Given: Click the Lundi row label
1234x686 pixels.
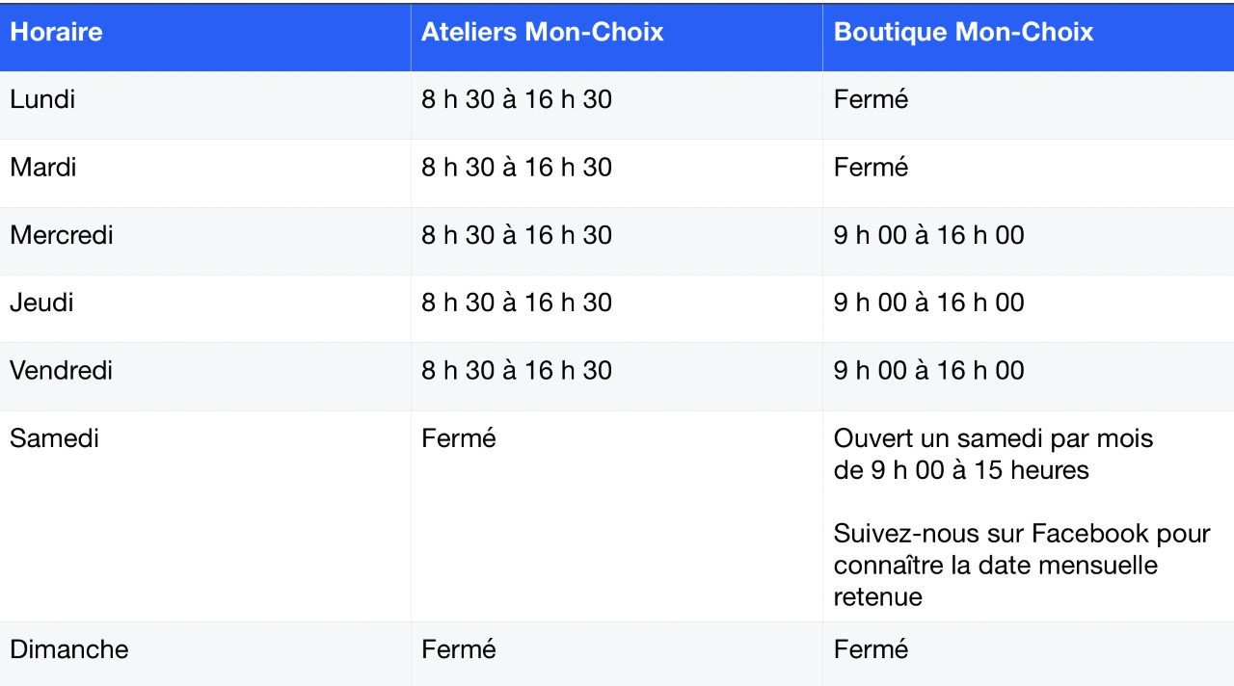Looking at the screenshot, I should tap(42, 99).
